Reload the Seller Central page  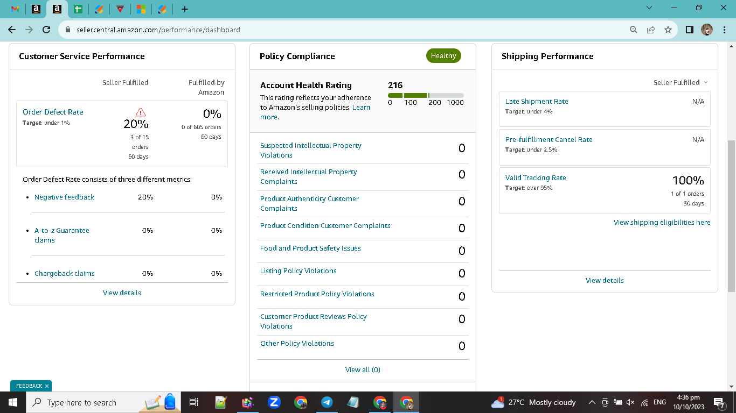[x=46, y=30]
